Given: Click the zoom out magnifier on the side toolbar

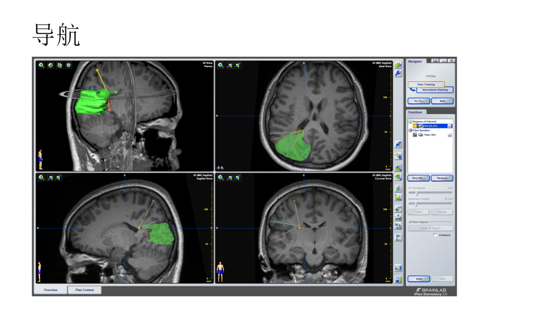Looking at the screenshot, I should click(398, 177).
